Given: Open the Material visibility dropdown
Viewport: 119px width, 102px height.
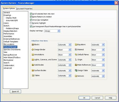Looking at the screenshot, I should pyautogui.click(x=98, y=50).
